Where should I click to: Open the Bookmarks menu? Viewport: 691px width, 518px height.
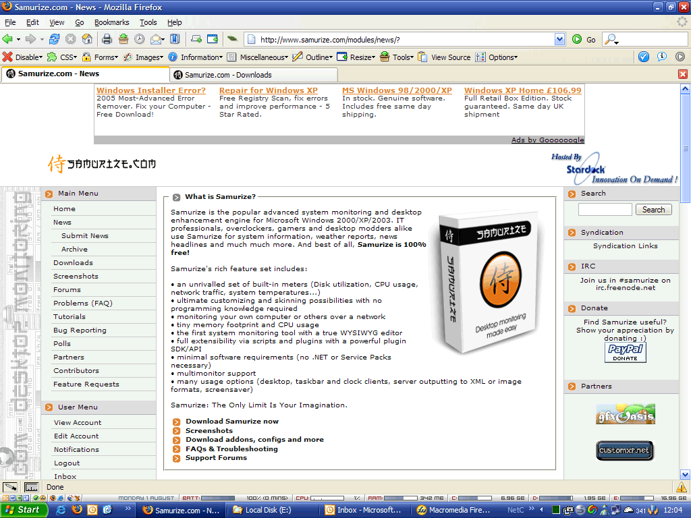[111, 22]
